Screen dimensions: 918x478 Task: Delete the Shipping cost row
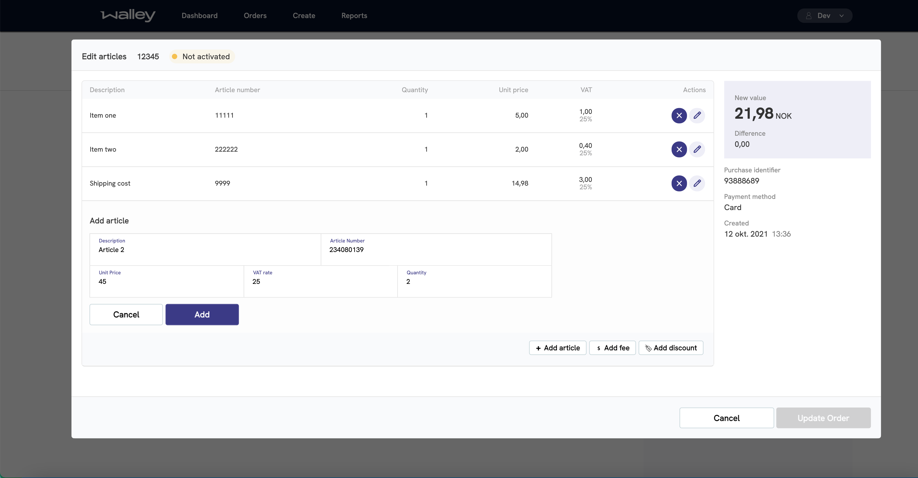(x=679, y=183)
